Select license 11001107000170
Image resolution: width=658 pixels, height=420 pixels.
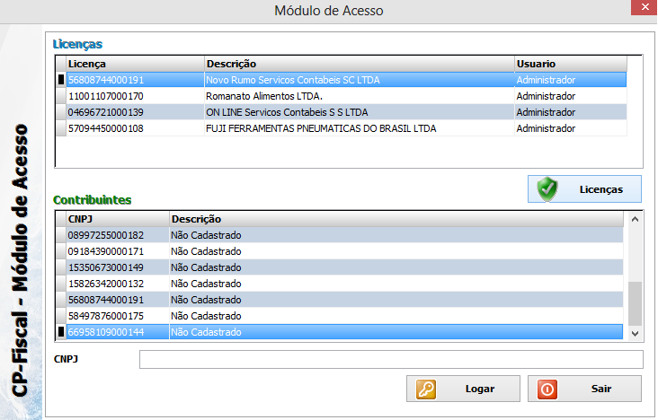[106, 96]
